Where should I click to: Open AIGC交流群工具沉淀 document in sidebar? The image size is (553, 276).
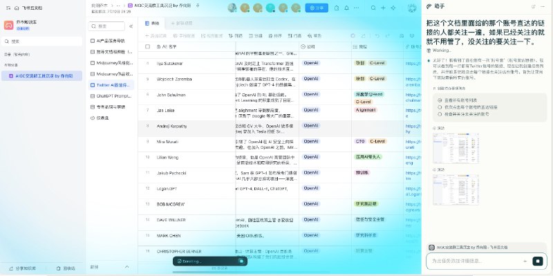(41, 76)
